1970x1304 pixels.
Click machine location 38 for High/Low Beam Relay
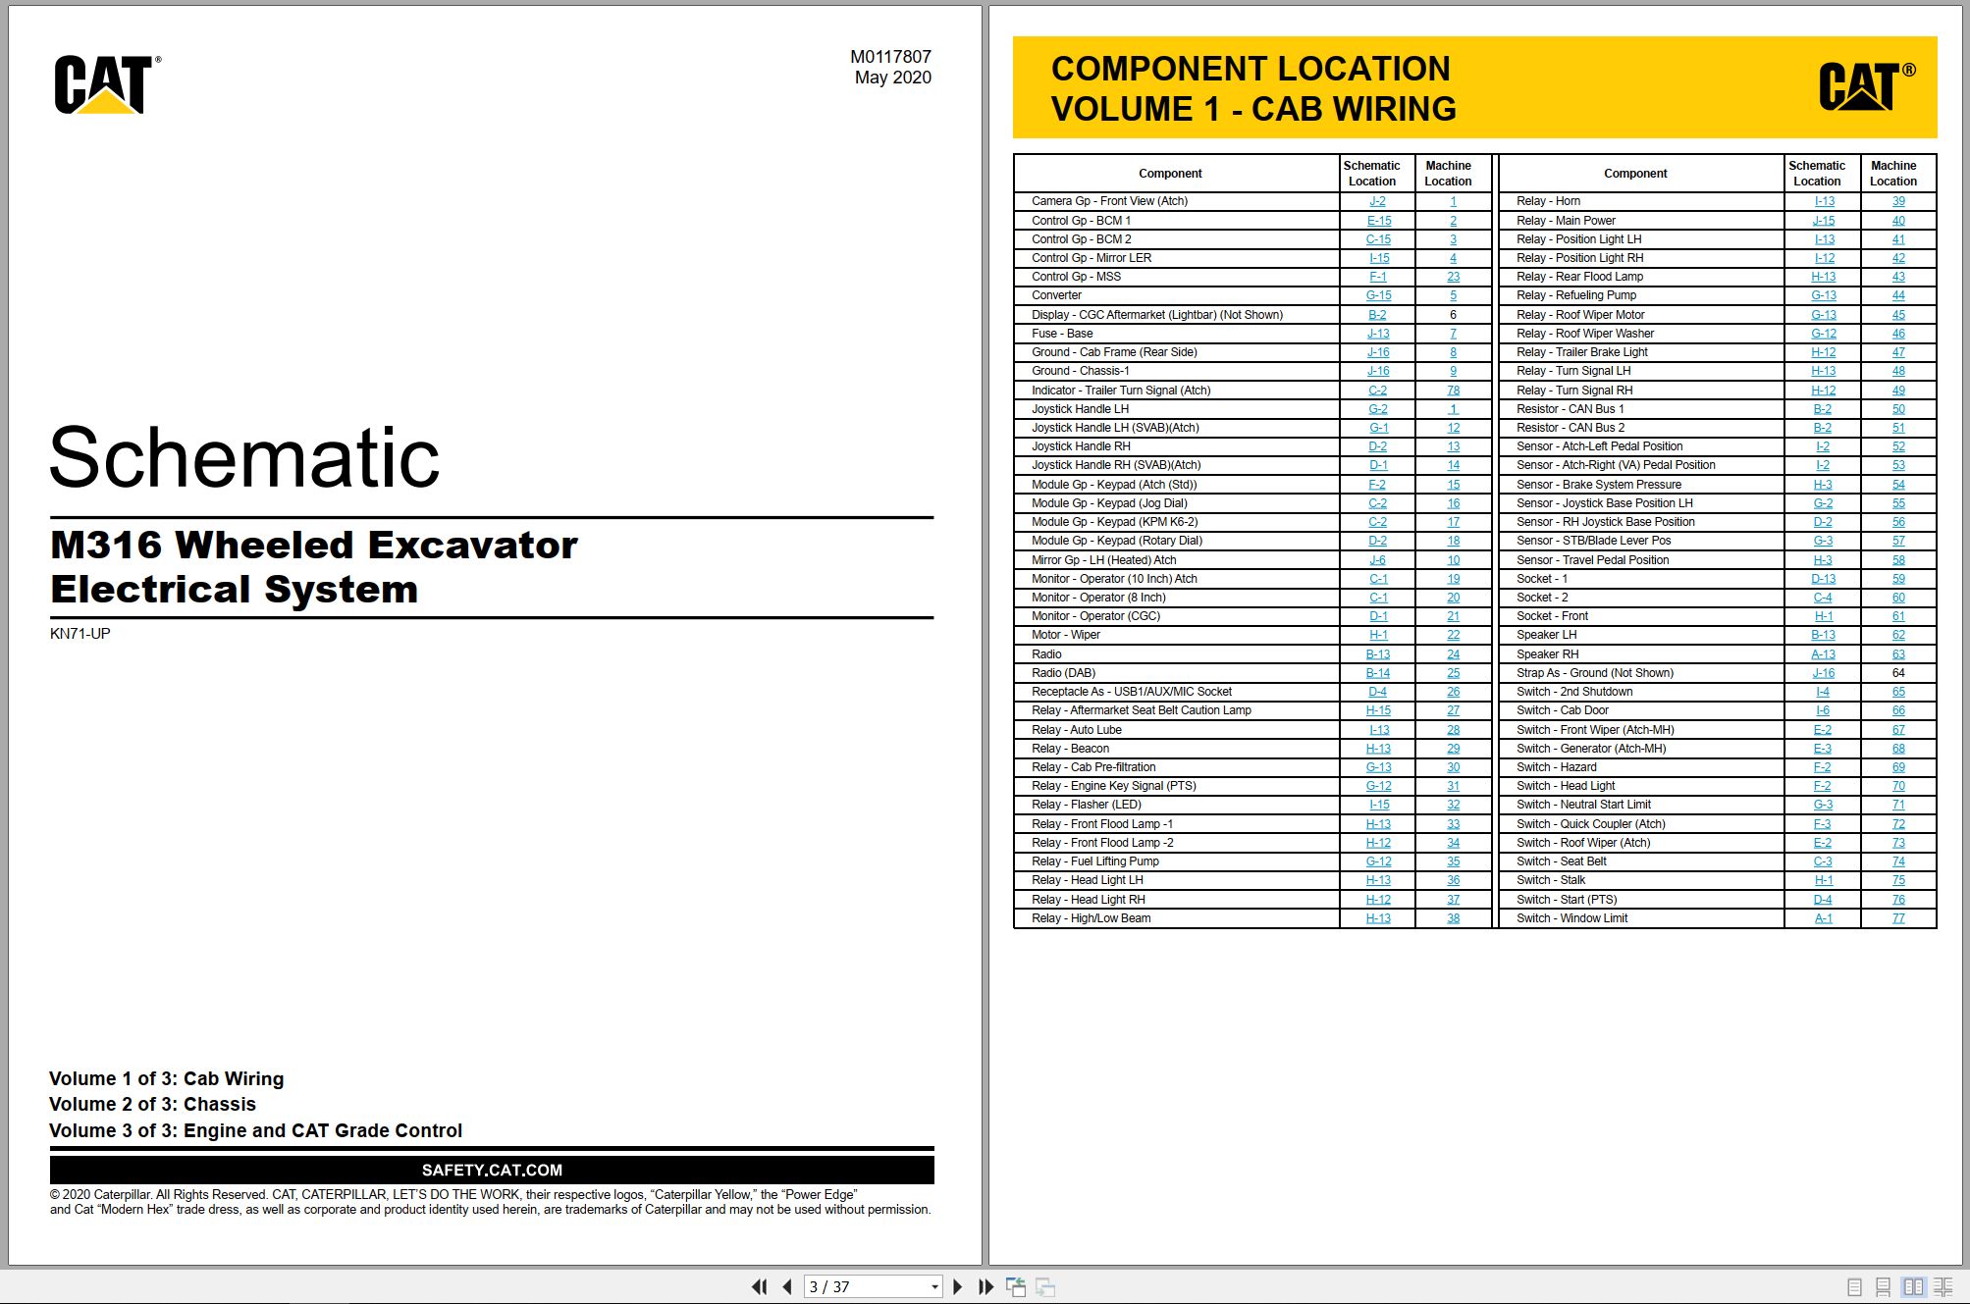(1453, 918)
